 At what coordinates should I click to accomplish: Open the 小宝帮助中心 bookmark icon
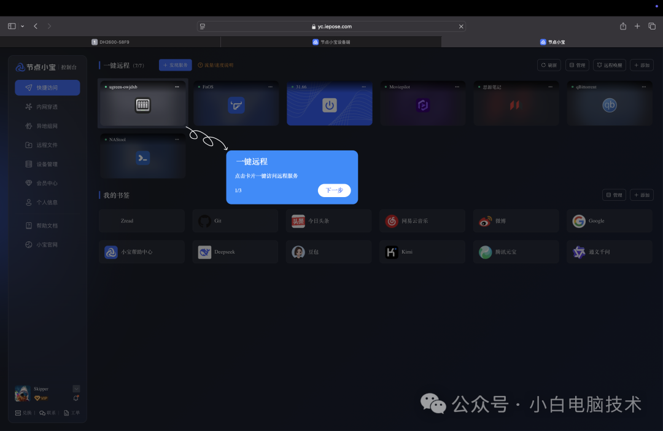click(x=111, y=252)
